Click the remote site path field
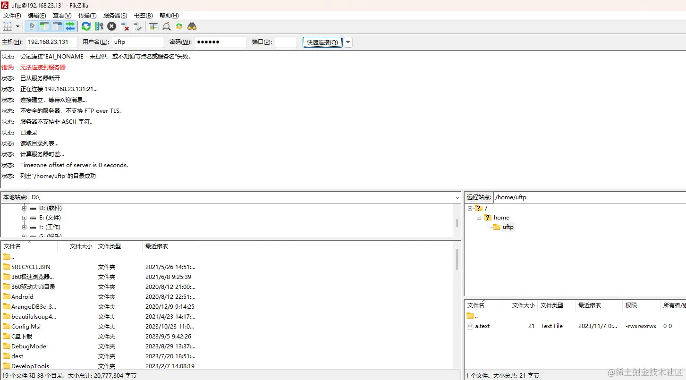This screenshot has height=380, width=686. 590,197
